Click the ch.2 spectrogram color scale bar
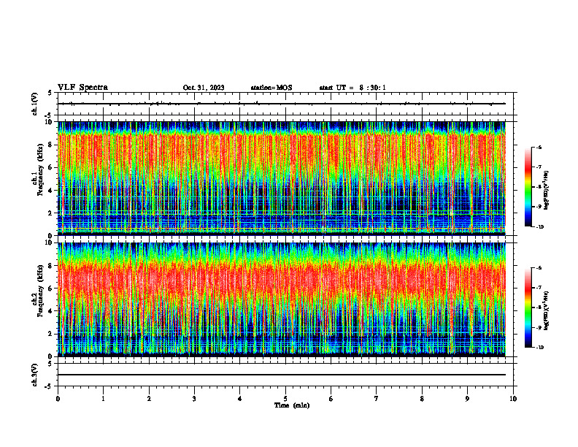 coord(528,307)
